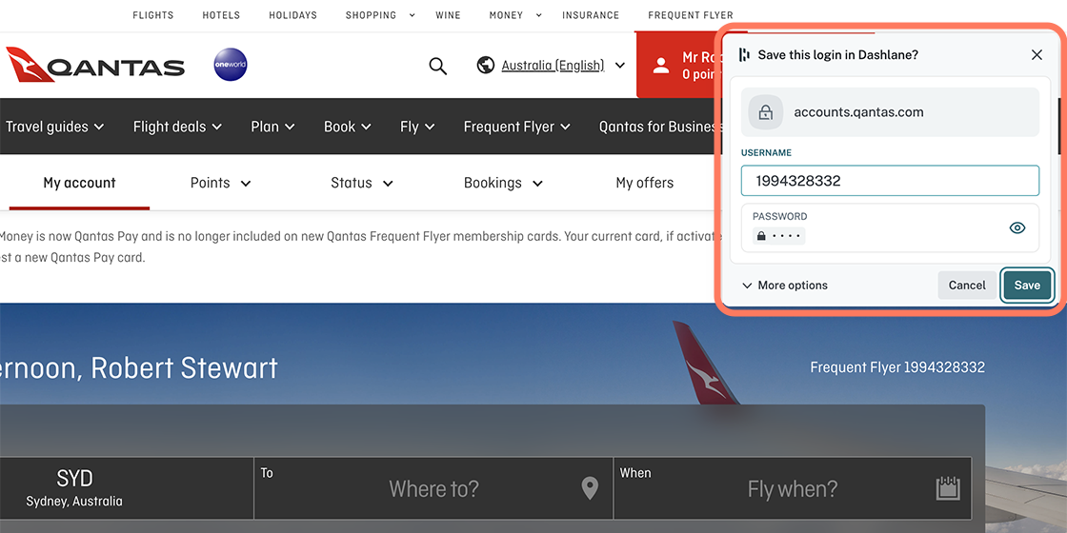
Task: Click the Frequent Flyer 1994328332 text
Action: point(897,367)
